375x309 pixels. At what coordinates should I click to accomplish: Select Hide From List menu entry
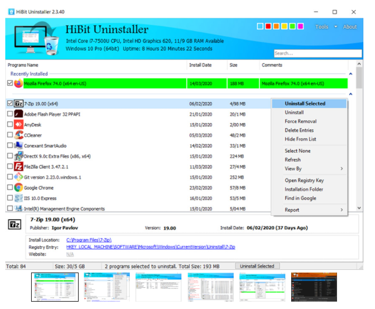pyautogui.click(x=309, y=139)
